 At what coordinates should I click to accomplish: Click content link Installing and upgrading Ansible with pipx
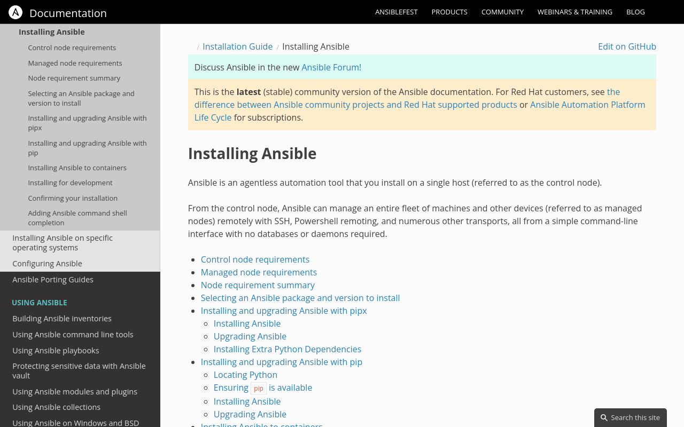(284, 311)
